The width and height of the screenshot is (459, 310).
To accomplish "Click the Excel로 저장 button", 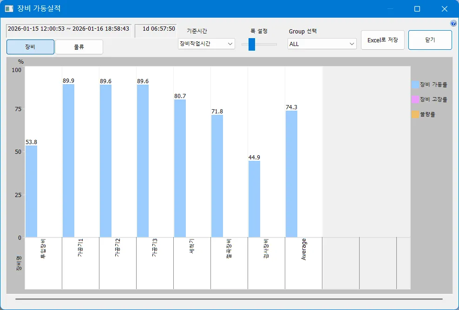I will pos(382,40).
